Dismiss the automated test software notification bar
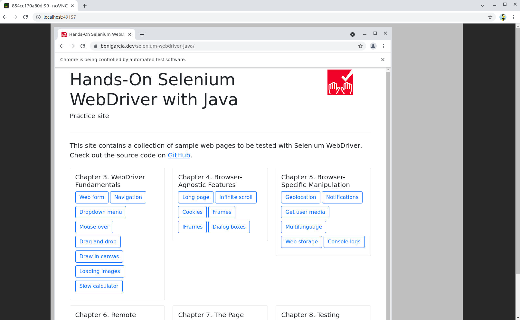Screen dimensions: 520x320 pos(383,60)
